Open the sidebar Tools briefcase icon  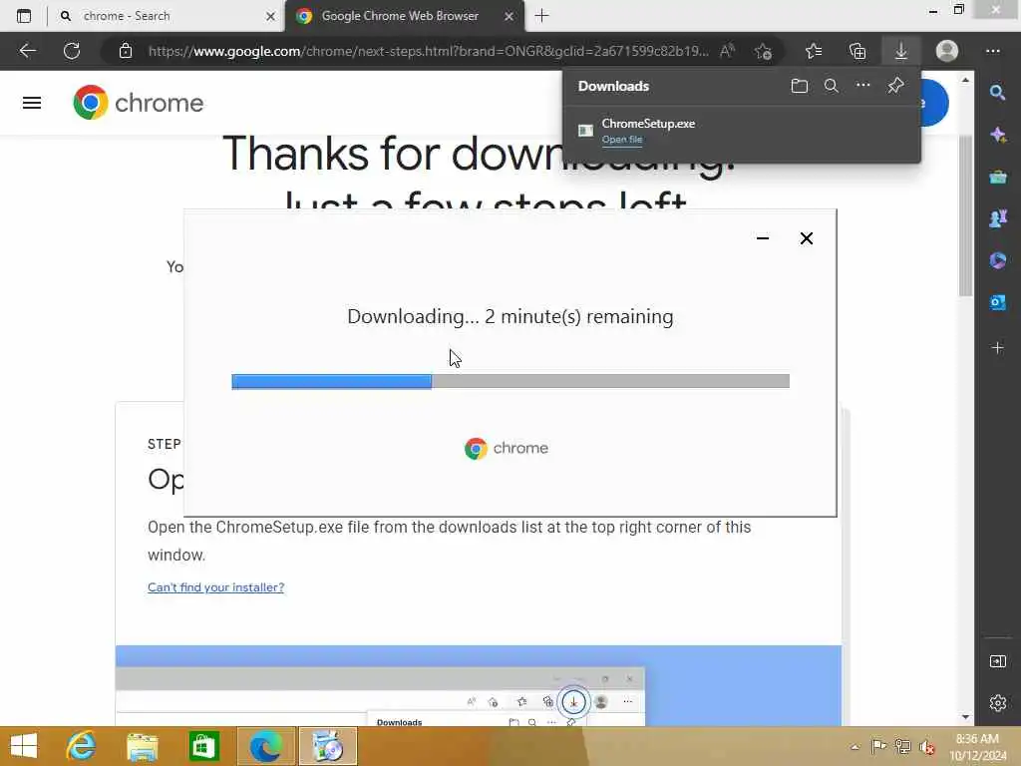[997, 177]
